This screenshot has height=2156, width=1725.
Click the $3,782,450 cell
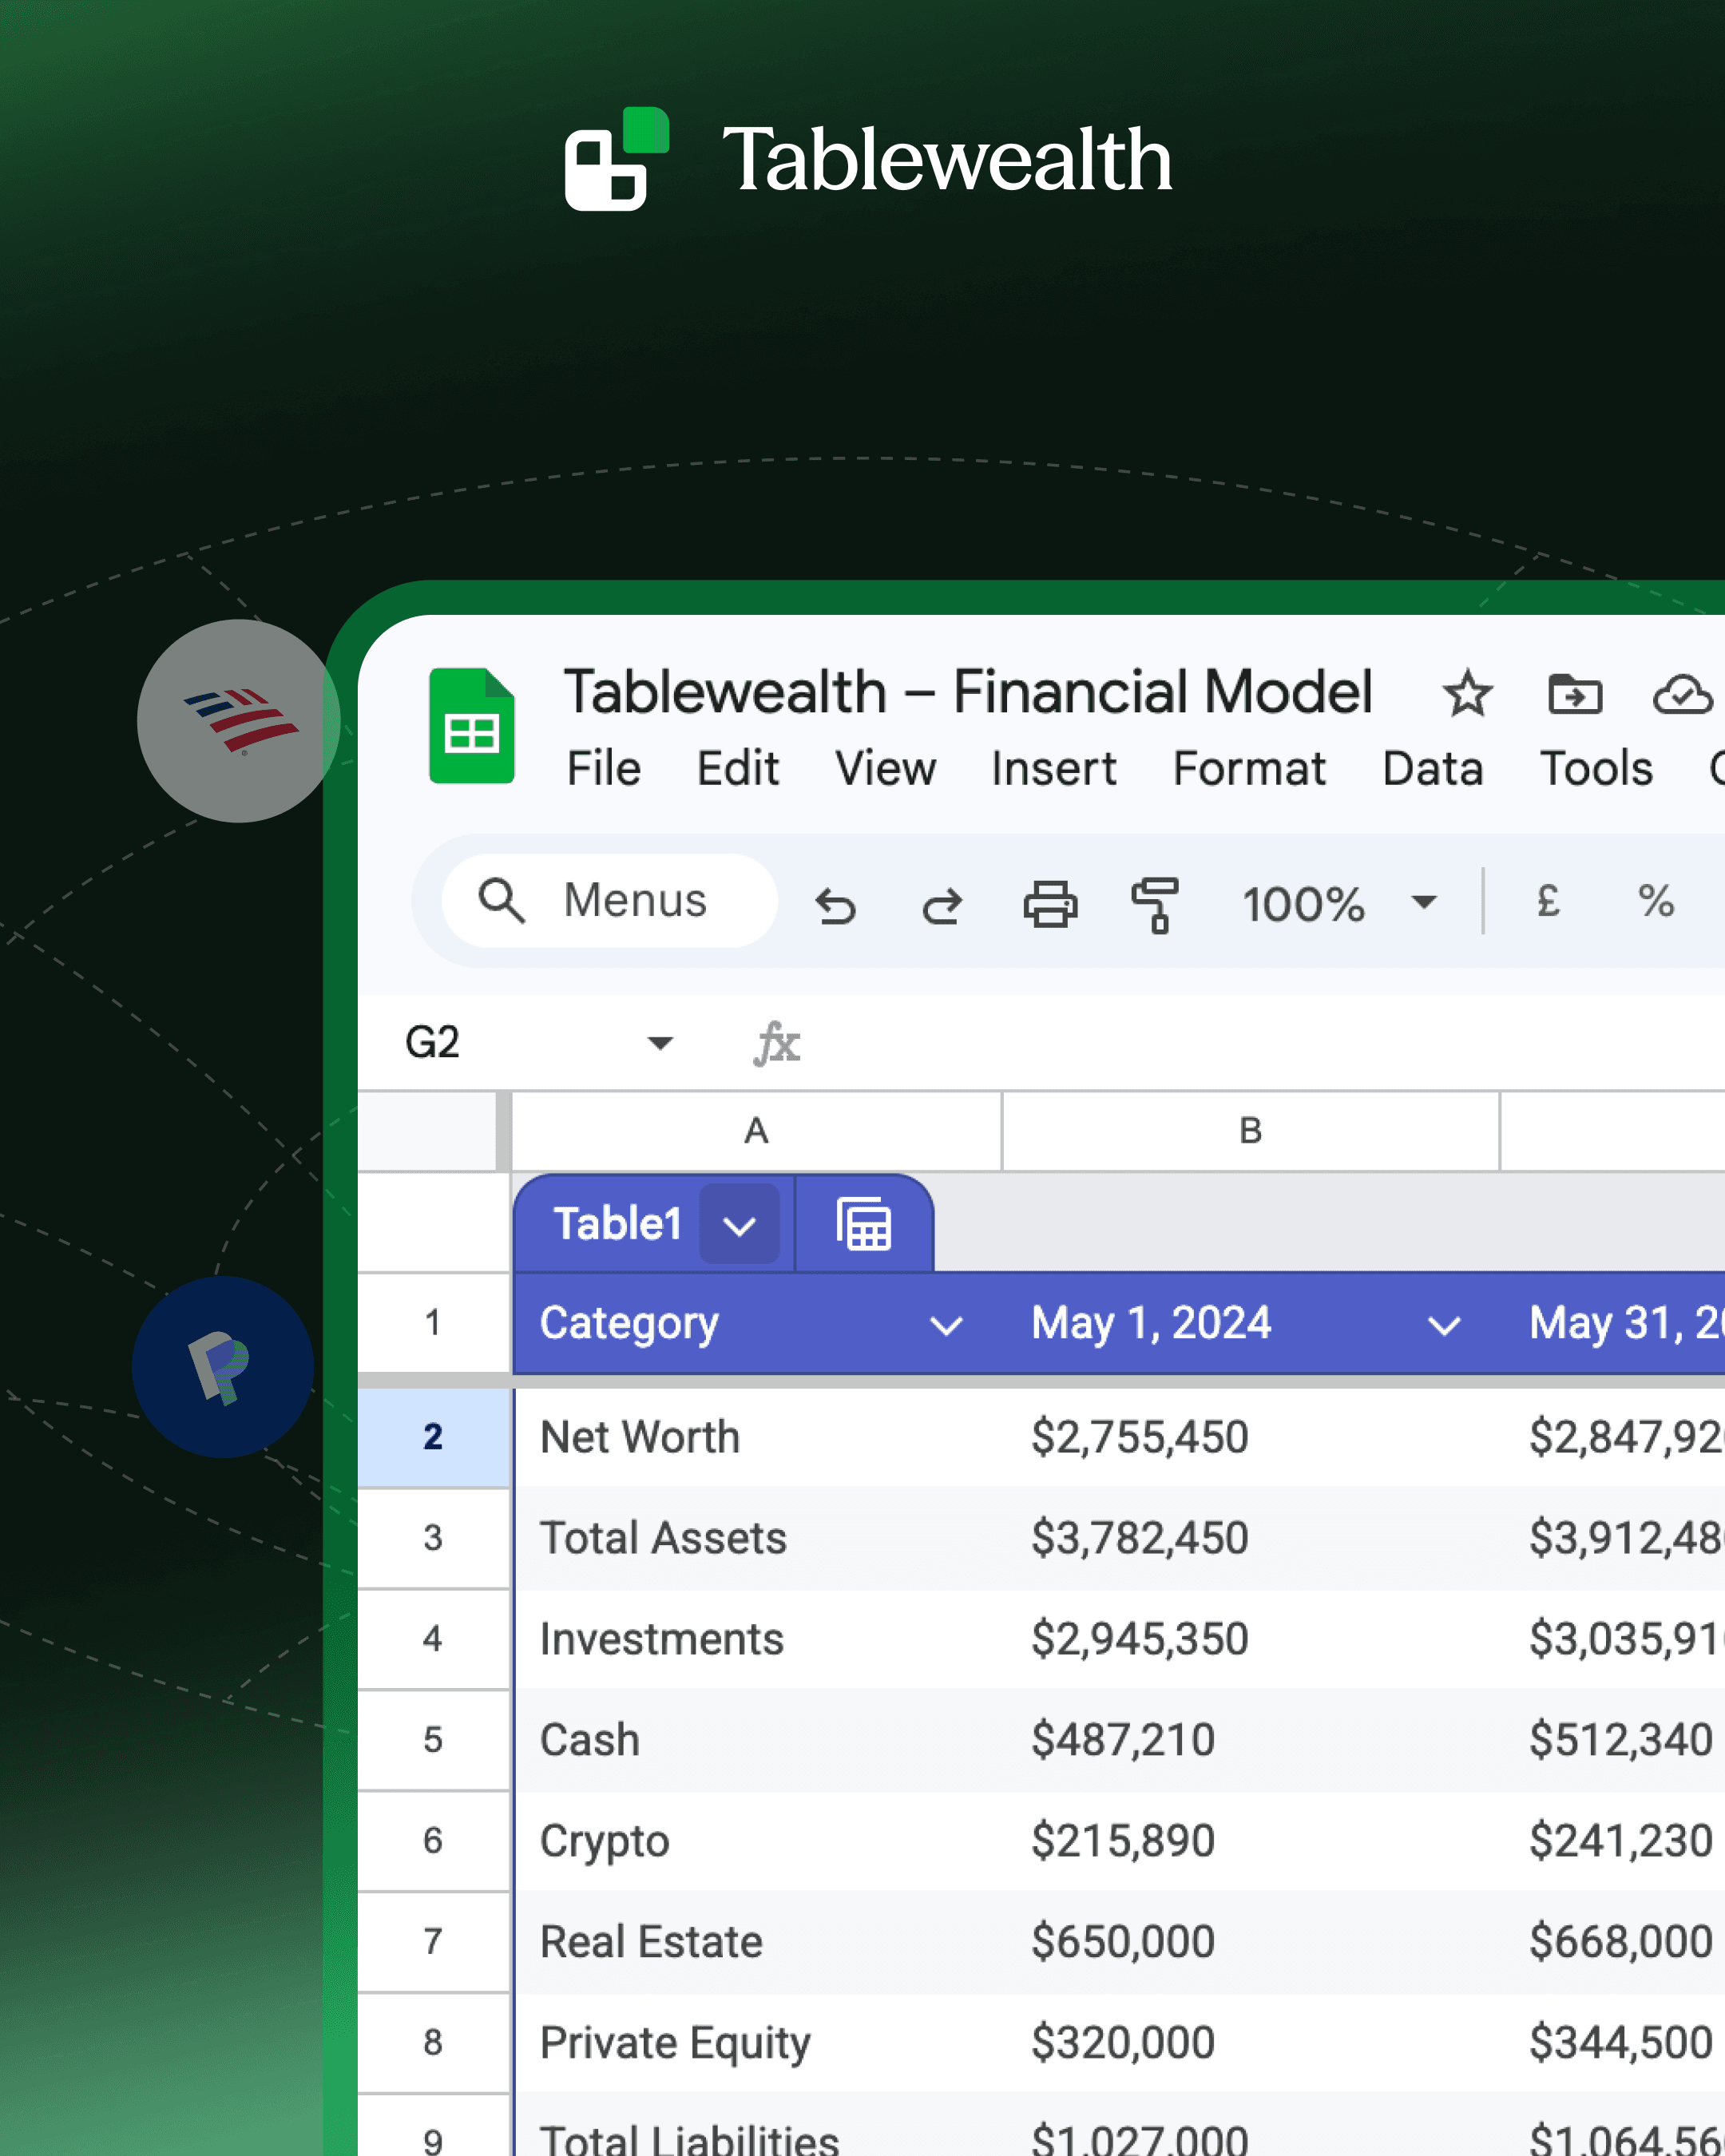click(1251, 1538)
